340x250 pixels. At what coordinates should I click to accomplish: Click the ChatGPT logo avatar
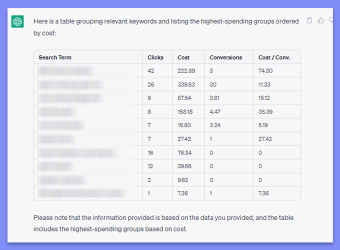pos(17,21)
